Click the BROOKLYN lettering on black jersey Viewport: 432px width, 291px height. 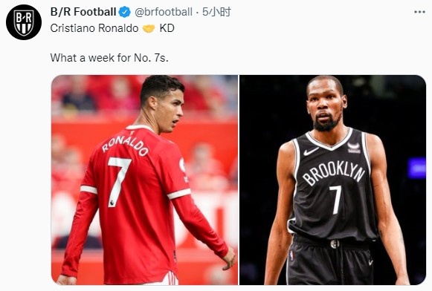(334, 173)
